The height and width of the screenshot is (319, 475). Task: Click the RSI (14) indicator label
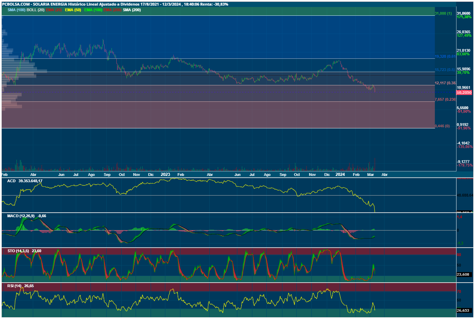tap(14, 286)
